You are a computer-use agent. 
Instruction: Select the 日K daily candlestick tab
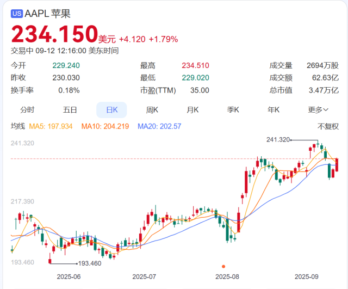[111, 109]
